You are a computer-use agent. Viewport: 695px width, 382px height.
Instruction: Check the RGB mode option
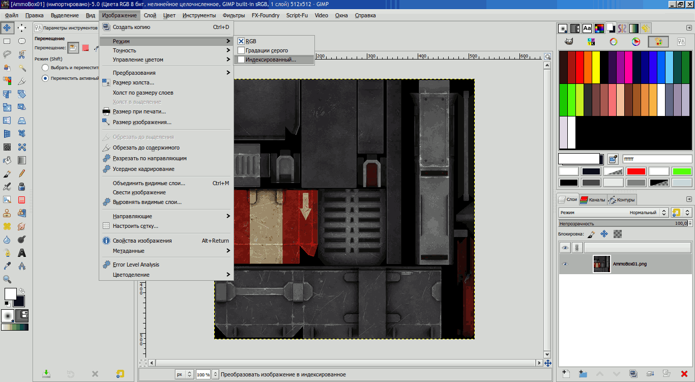[241, 41]
